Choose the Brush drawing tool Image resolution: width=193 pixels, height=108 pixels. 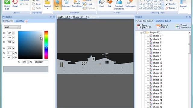coord(171,4)
